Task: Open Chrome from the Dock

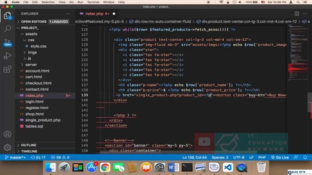Action: pyautogui.click(x=105, y=167)
